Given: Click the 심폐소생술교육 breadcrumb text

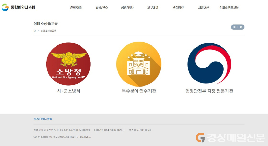Looking at the screenshot, I should [48, 31].
